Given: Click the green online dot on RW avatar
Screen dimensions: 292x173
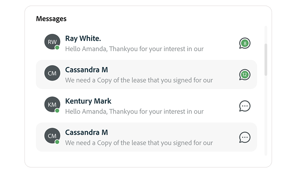Looking at the screenshot, I should (57, 47).
